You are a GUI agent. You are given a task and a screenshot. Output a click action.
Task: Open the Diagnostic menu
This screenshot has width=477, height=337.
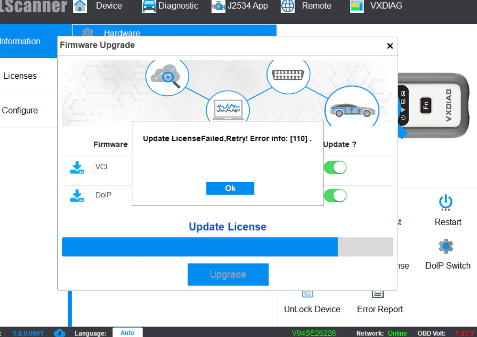[178, 6]
